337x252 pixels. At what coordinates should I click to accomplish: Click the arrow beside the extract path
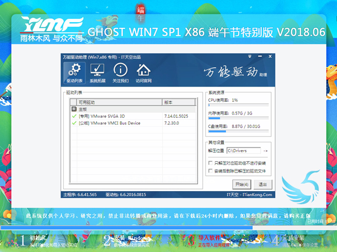266,151
